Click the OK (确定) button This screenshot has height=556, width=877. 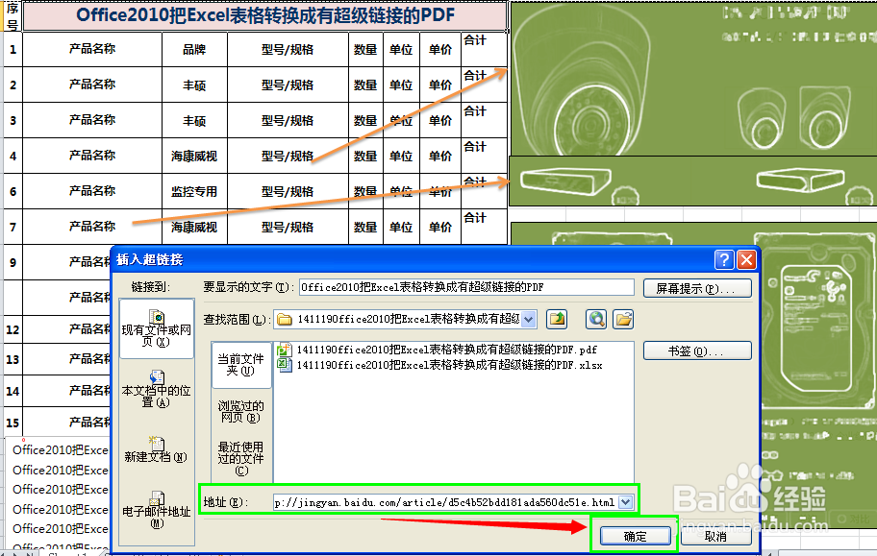[x=635, y=536]
